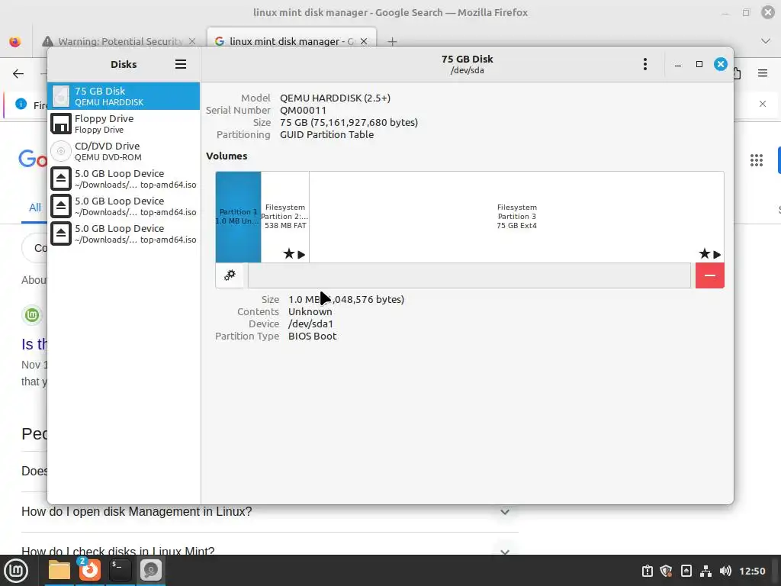
Task: Click the Disks app taskbar icon
Action: pos(150,571)
